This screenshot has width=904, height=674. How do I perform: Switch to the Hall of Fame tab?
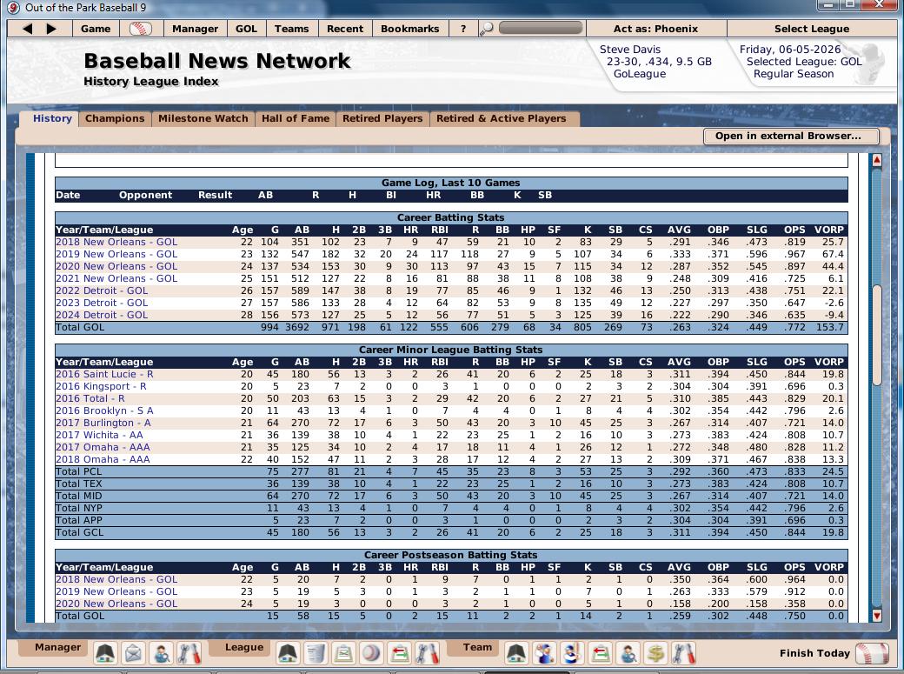pyautogui.click(x=296, y=118)
